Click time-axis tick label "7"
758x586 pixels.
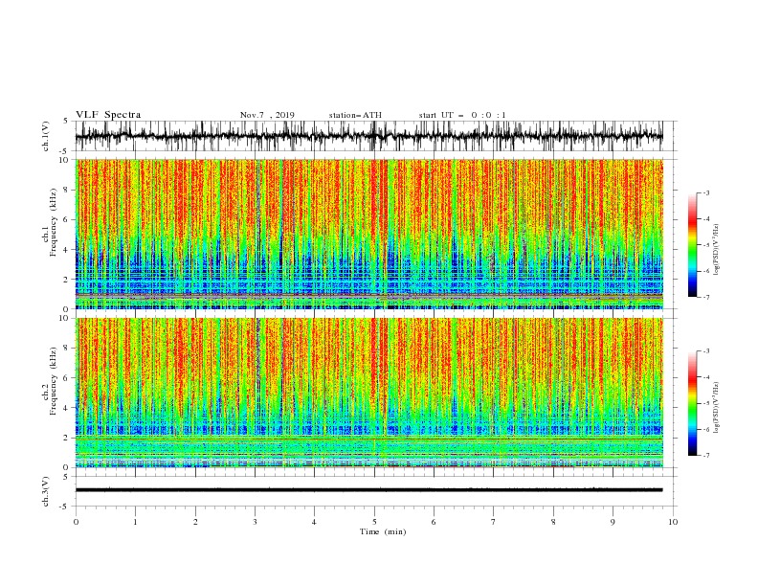pyautogui.click(x=494, y=522)
